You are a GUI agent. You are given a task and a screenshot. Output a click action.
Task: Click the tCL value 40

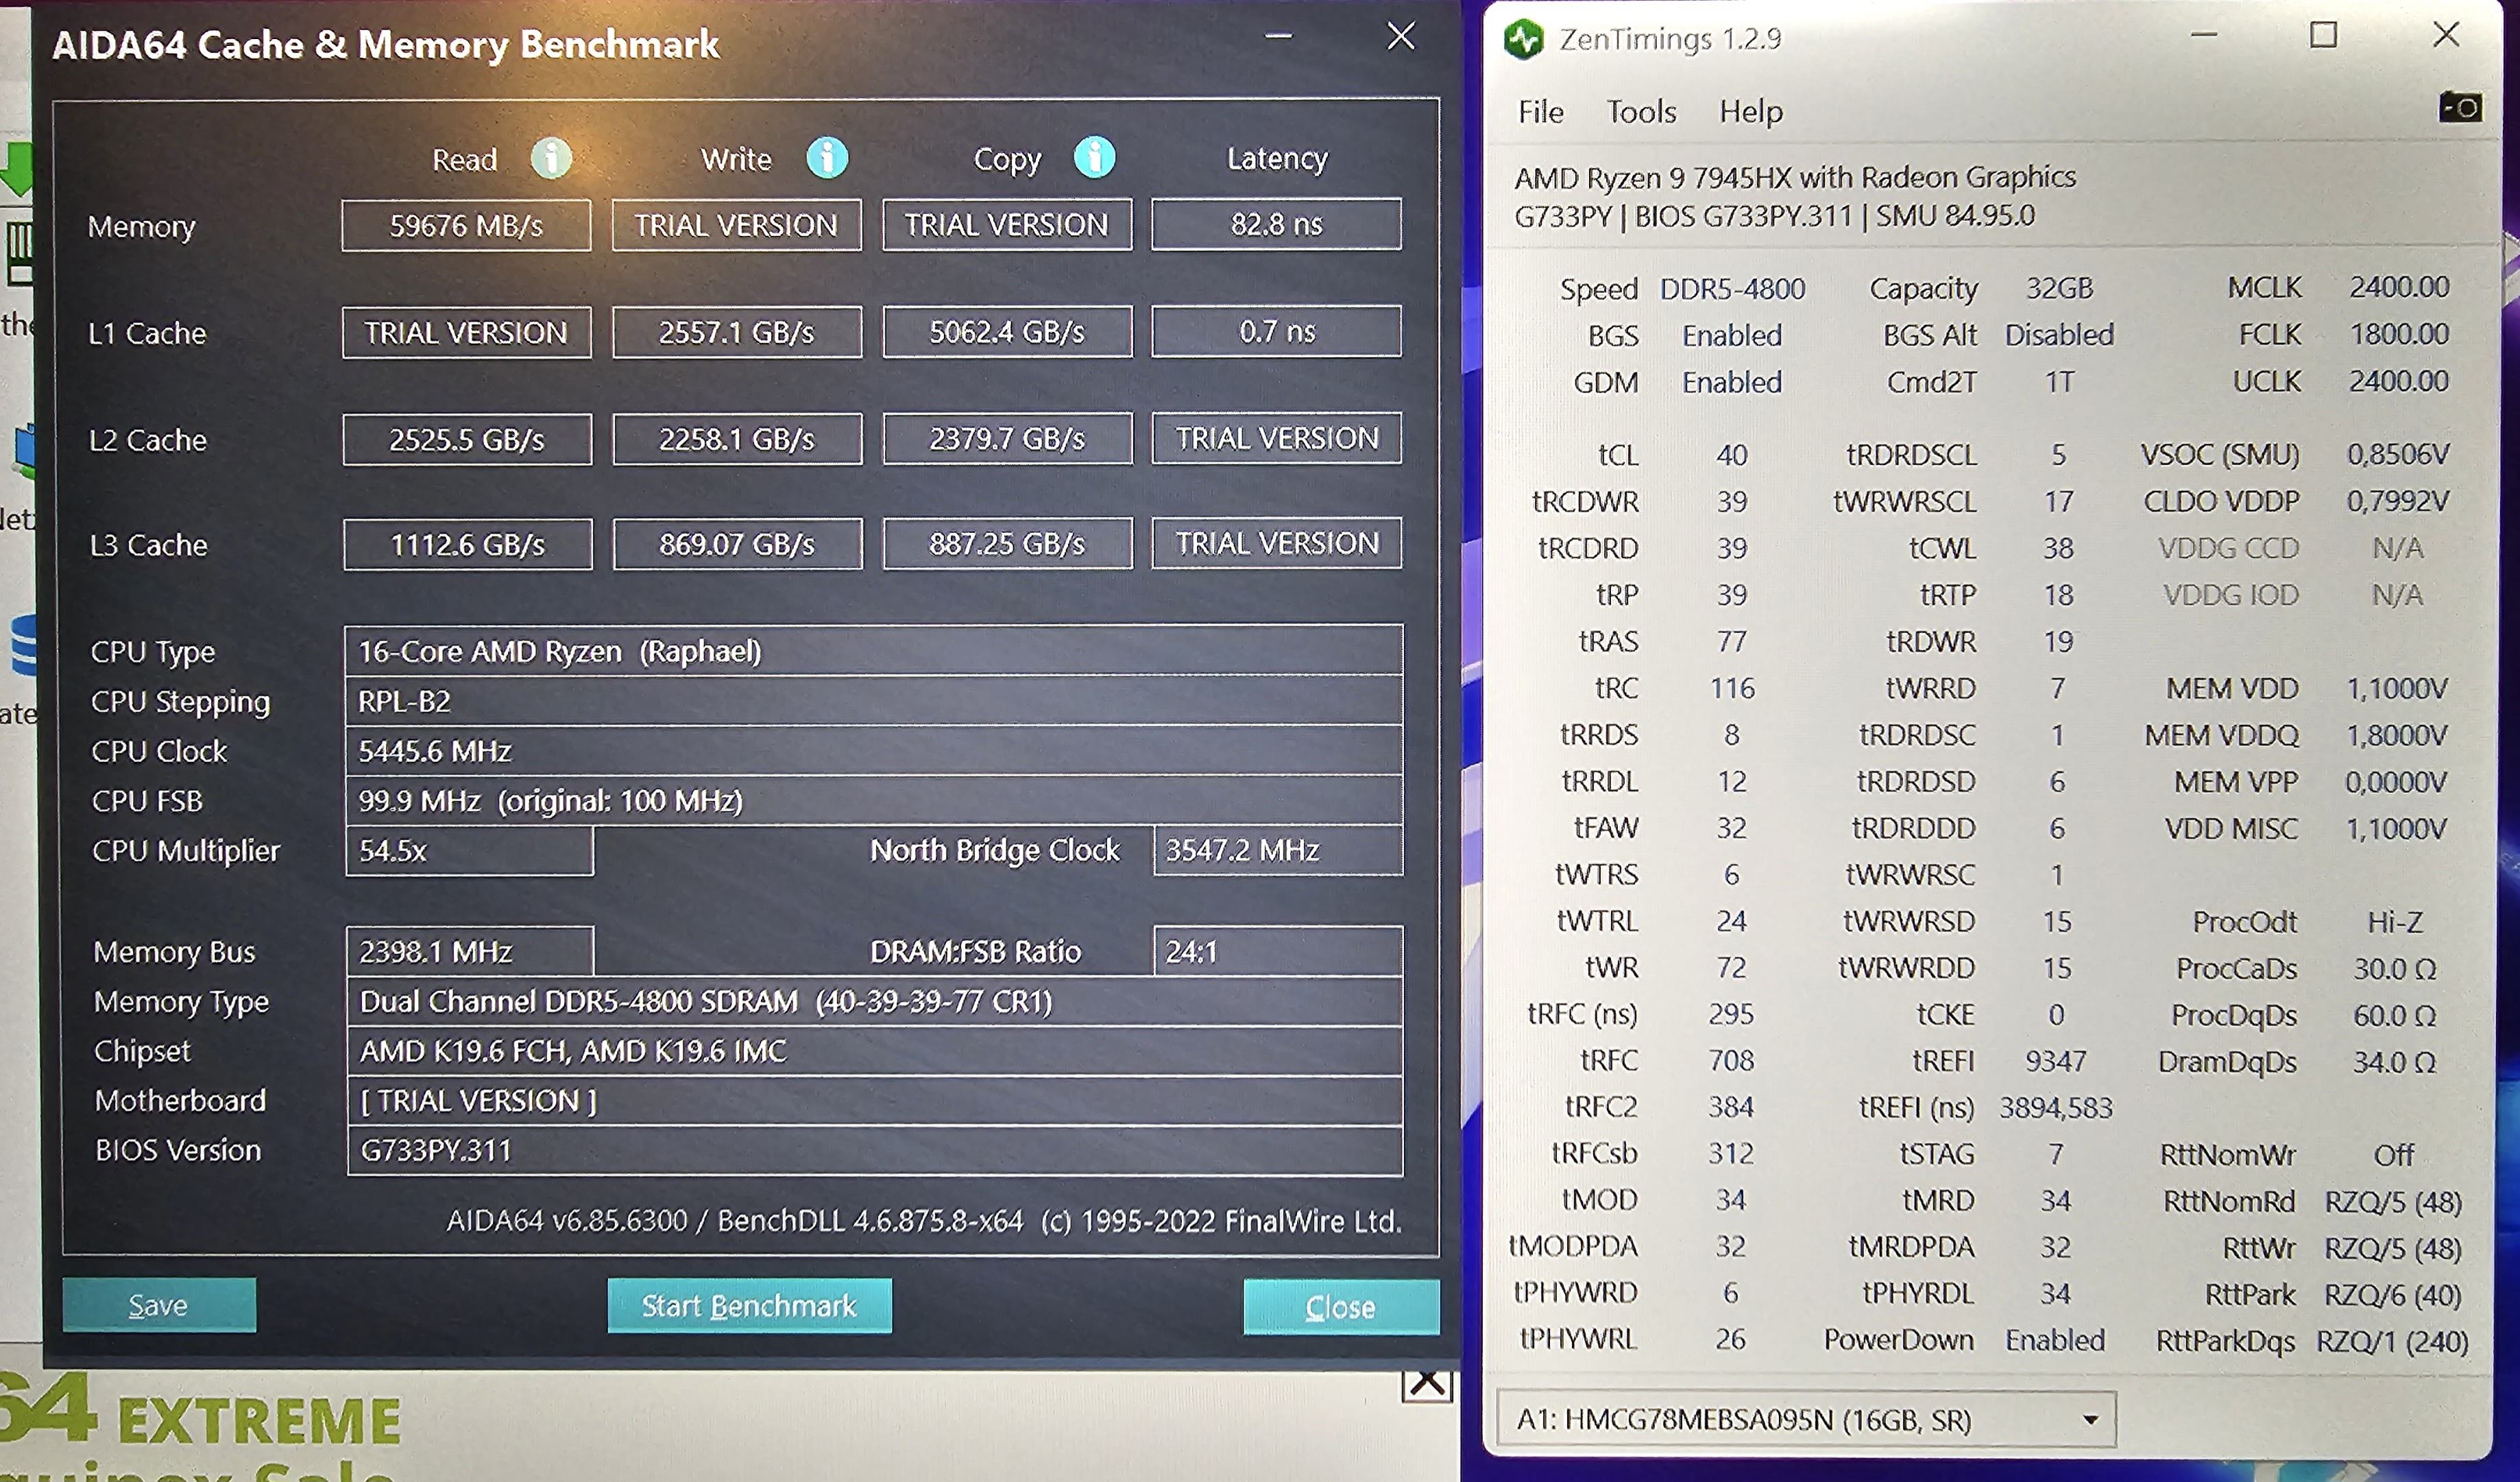[1731, 454]
